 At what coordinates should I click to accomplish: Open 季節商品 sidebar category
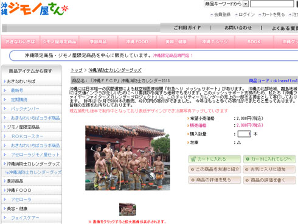coord(15,181)
